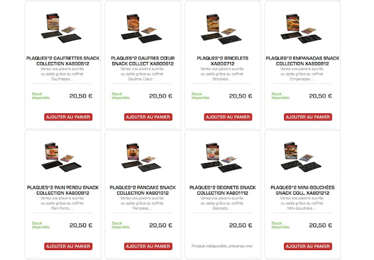Open Plaques Bricelets XA800712 title link
This screenshot has height=260, width=374.
coord(223,61)
